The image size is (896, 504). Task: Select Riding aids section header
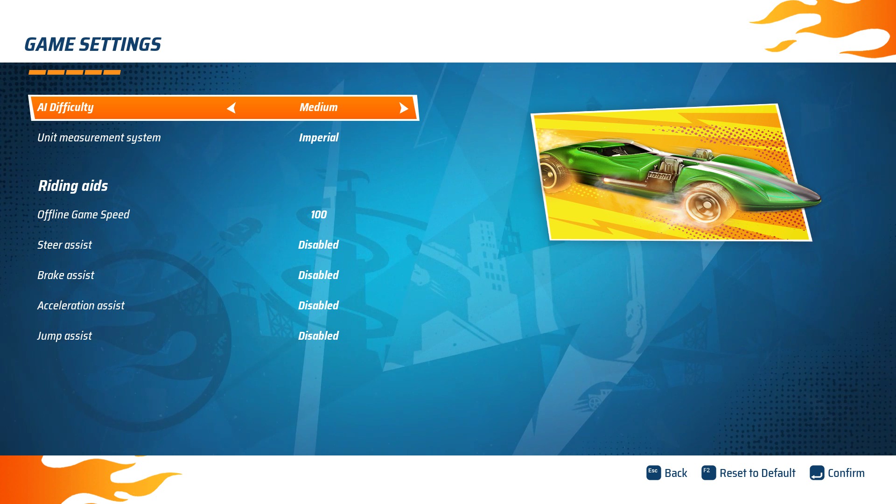click(73, 185)
